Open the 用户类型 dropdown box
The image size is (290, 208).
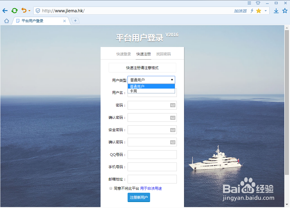click(x=151, y=80)
